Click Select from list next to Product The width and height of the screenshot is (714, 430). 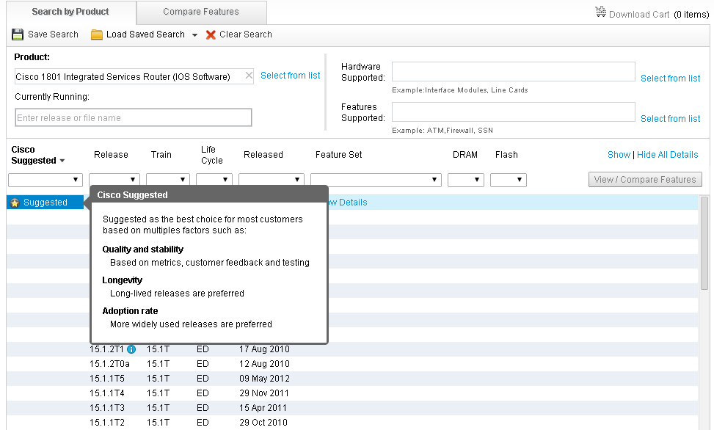[x=290, y=76]
